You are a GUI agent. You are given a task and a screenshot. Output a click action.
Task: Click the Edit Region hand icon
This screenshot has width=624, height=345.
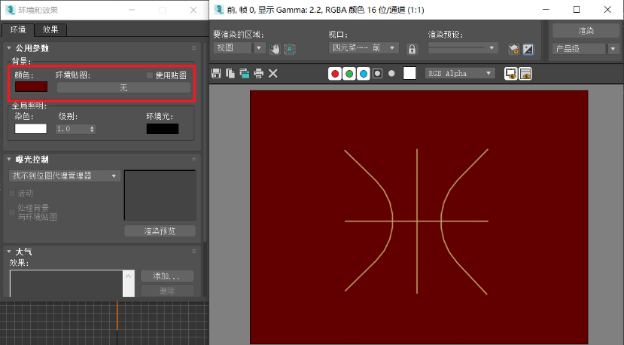pyautogui.click(x=275, y=48)
